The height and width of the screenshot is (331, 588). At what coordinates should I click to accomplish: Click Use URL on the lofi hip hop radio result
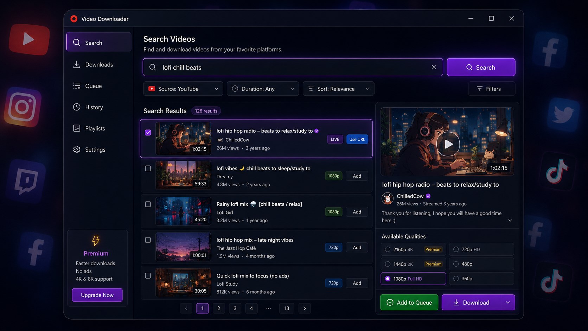pyautogui.click(x=357, y=139)
